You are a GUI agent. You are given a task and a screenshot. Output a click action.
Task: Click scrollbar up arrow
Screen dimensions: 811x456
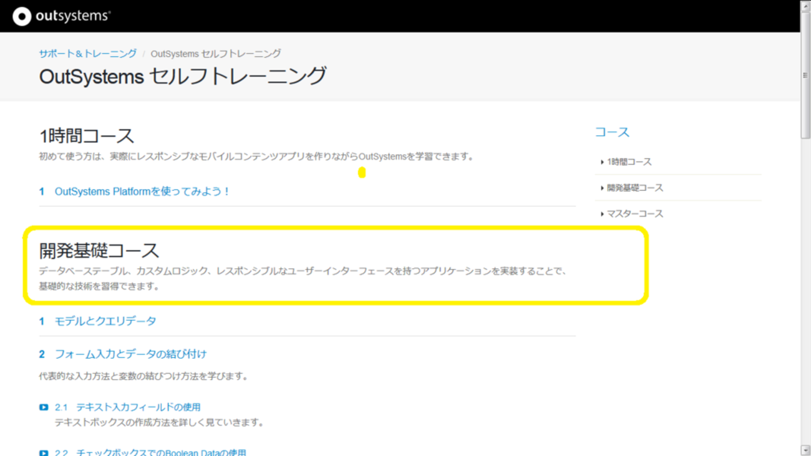[x=805, y=6]
